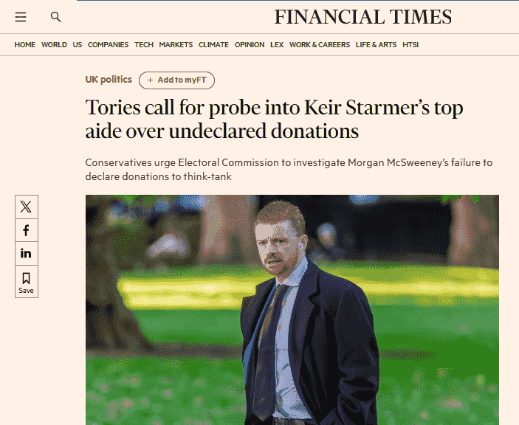Viewport: 519px width, 425px height.
Task: Add UK politics to myFT
Action: 176,80
